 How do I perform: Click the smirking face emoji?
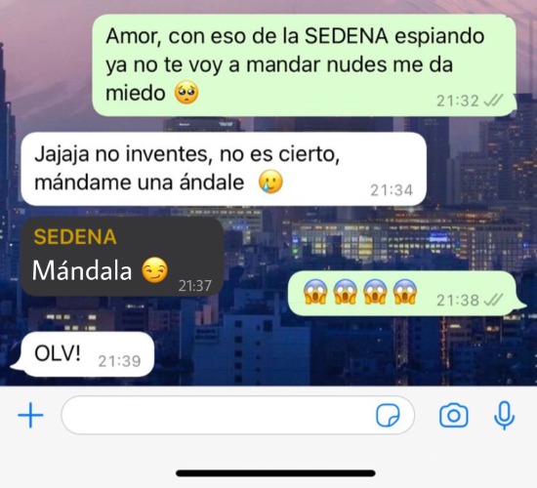click(155, 270)
